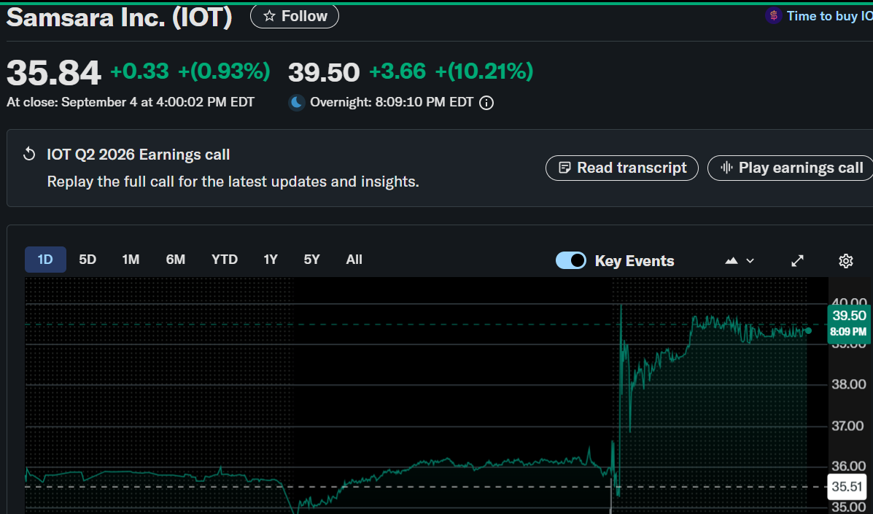Select the 1D time range tab
This screenshot has width=873, height=514.
(45, 260)
